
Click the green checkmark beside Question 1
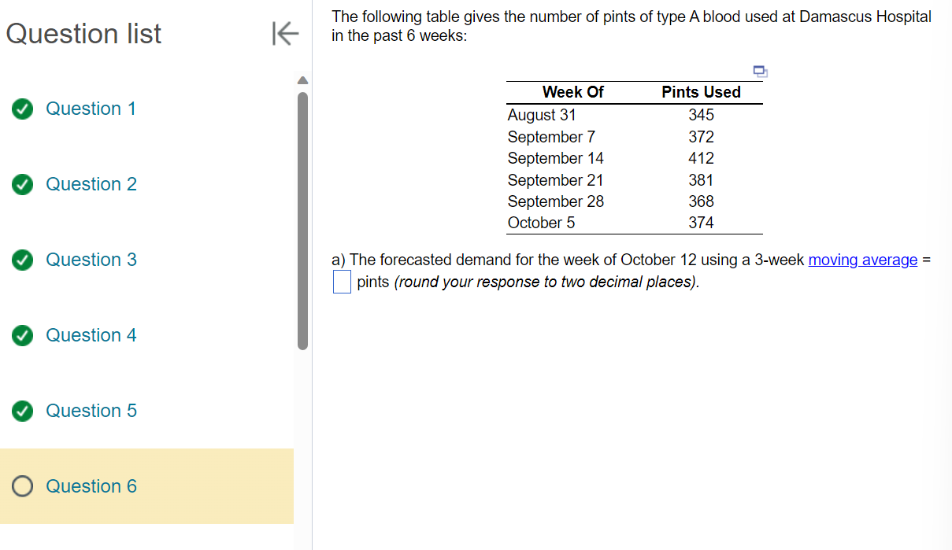click(x=22, y=109)
